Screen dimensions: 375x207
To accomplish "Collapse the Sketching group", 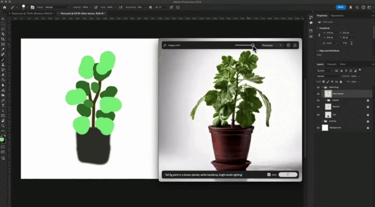I will tap(322, 87).
